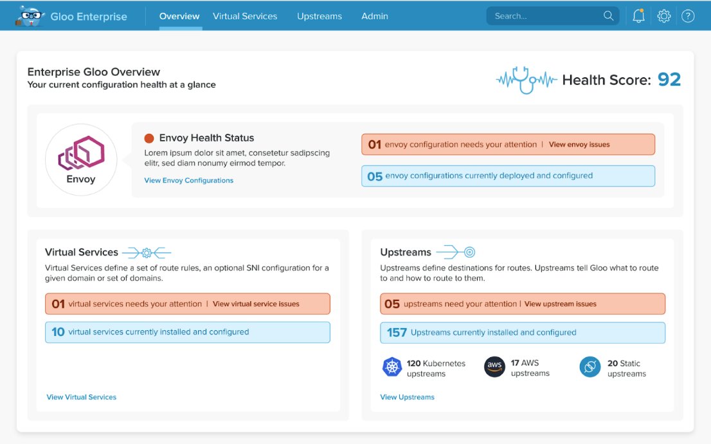Click the Kubernetes wheel icon
The image size is (711, 444).
(x=392, y=367)
